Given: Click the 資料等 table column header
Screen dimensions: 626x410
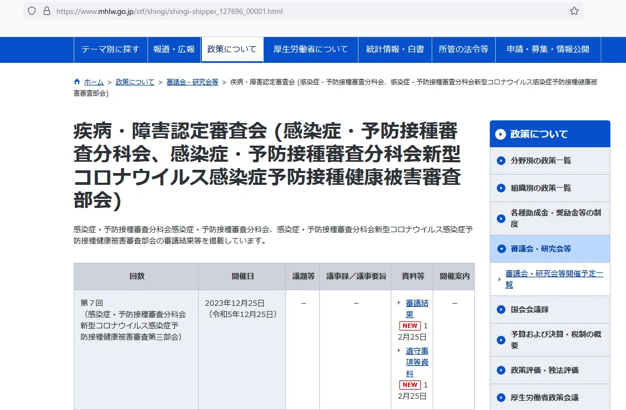Looking at the screenshot, I should (412, 276).
